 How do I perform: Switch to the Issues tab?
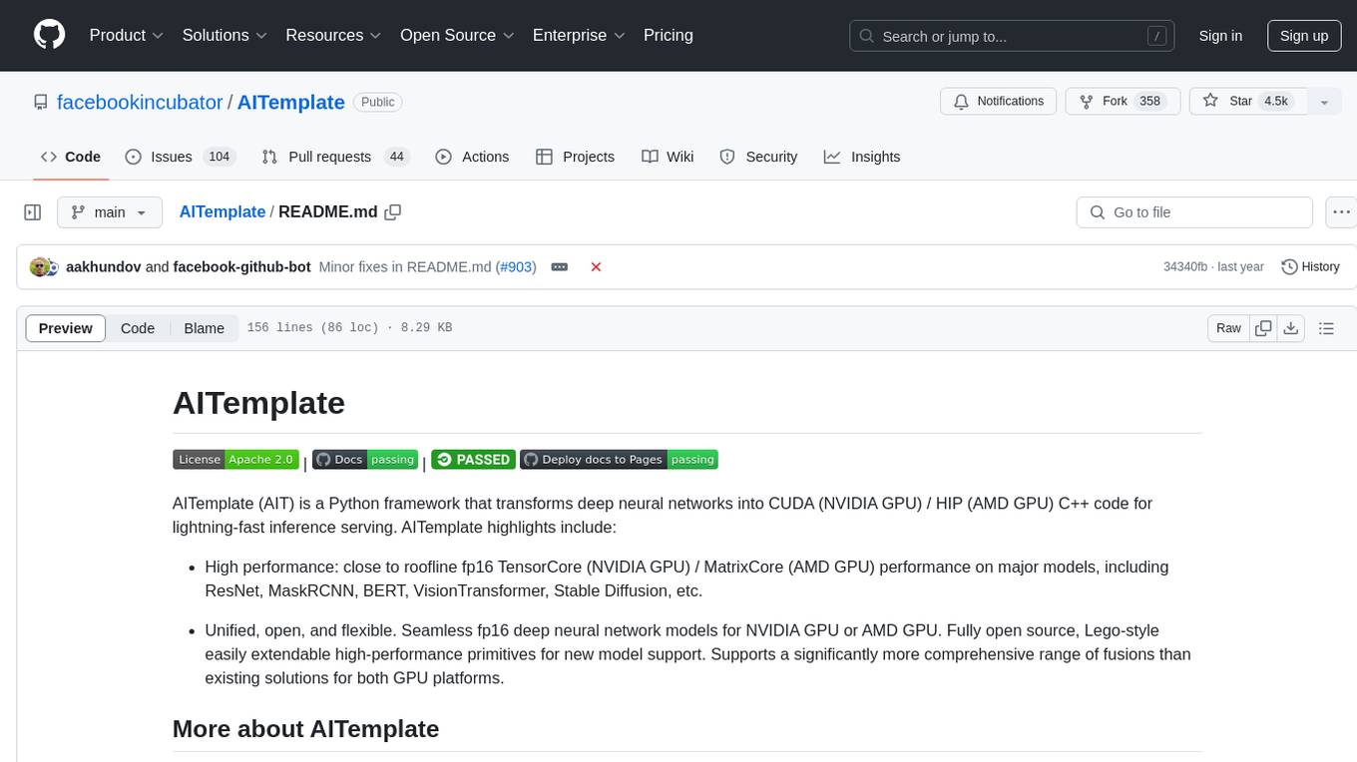point(180,157)
